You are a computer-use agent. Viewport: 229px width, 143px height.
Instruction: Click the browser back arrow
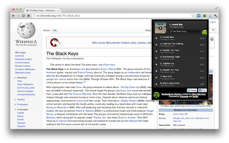tap(14, 16)
